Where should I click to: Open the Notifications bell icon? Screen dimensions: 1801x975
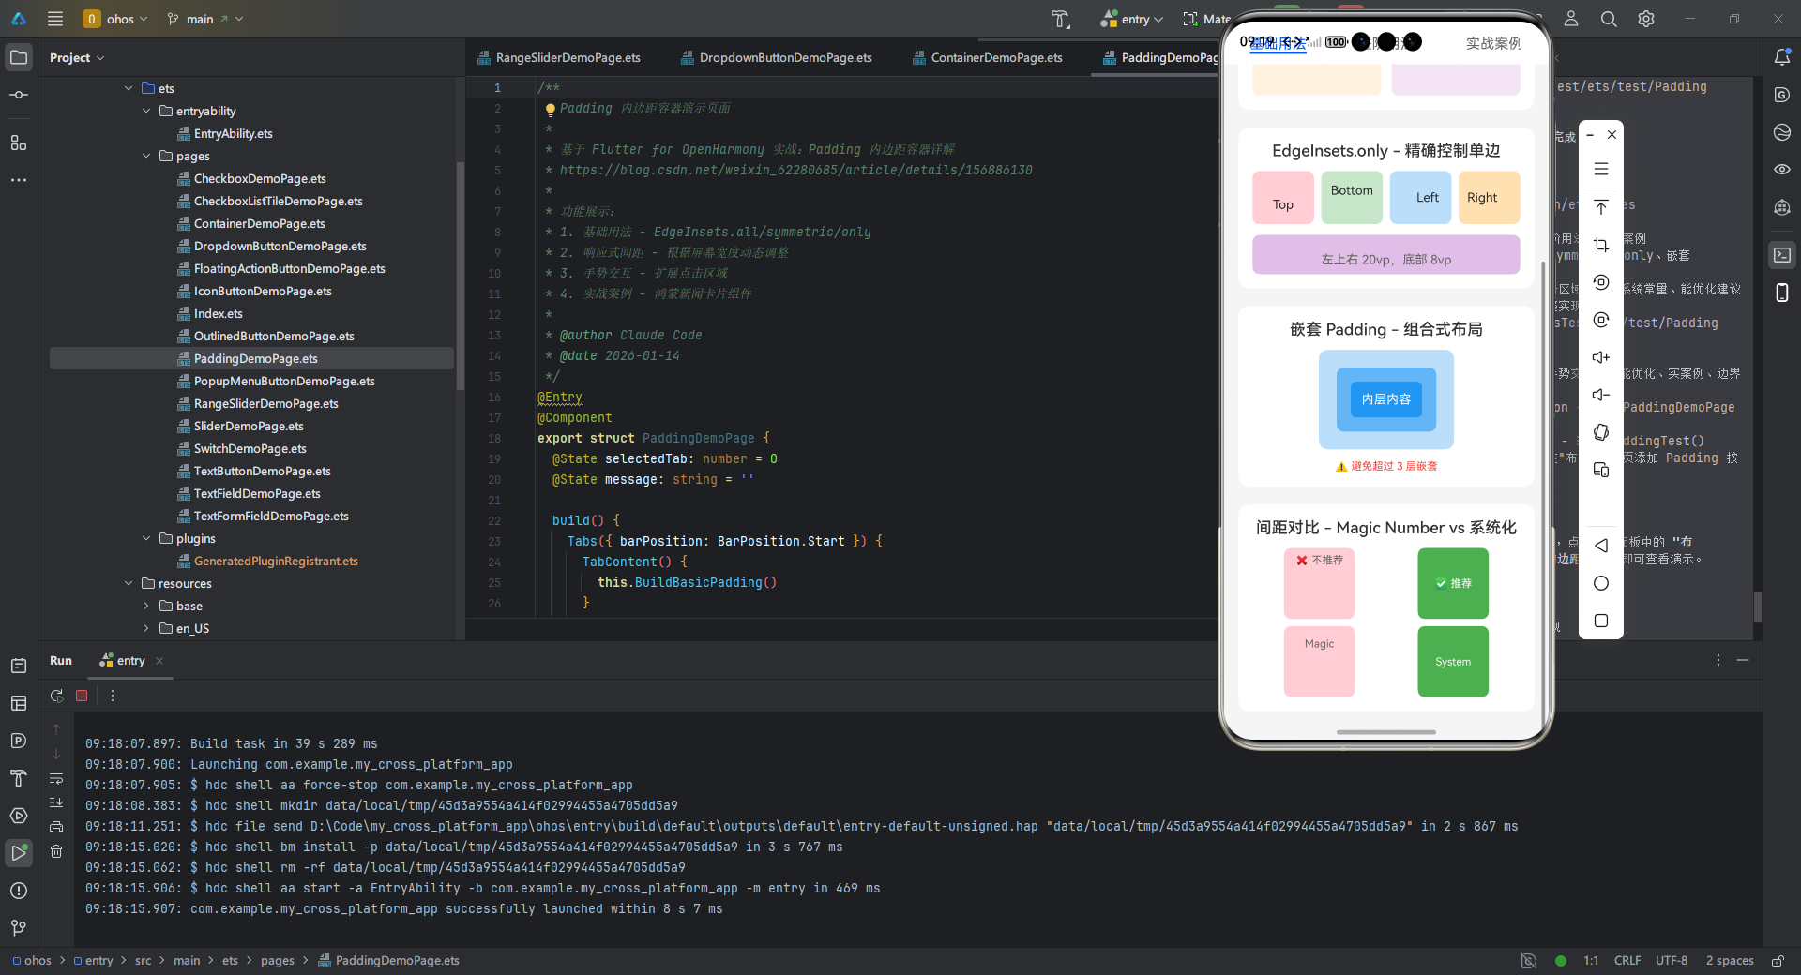[1782, 57]
